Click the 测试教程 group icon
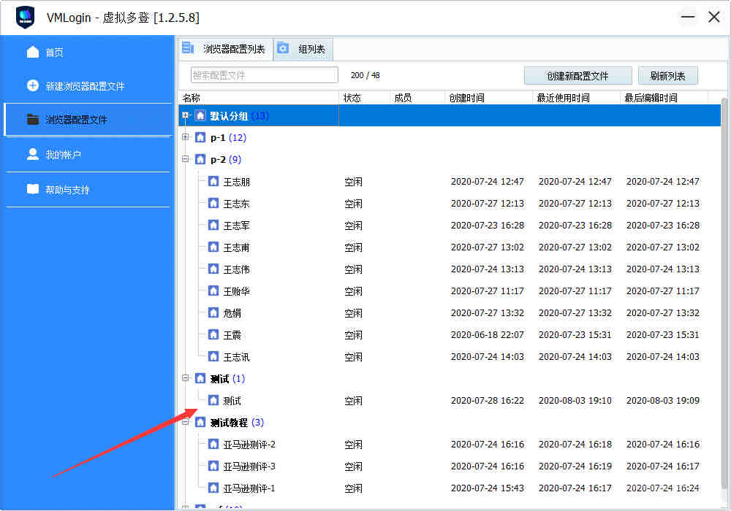Image resolution: width=731 pixels, height=511 pixels. tap(200, 422)
